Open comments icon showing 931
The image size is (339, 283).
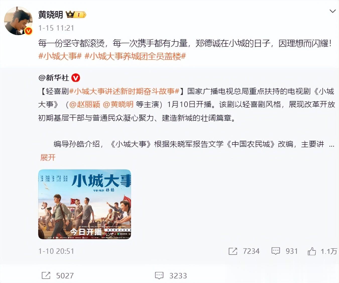pos(275,251)
